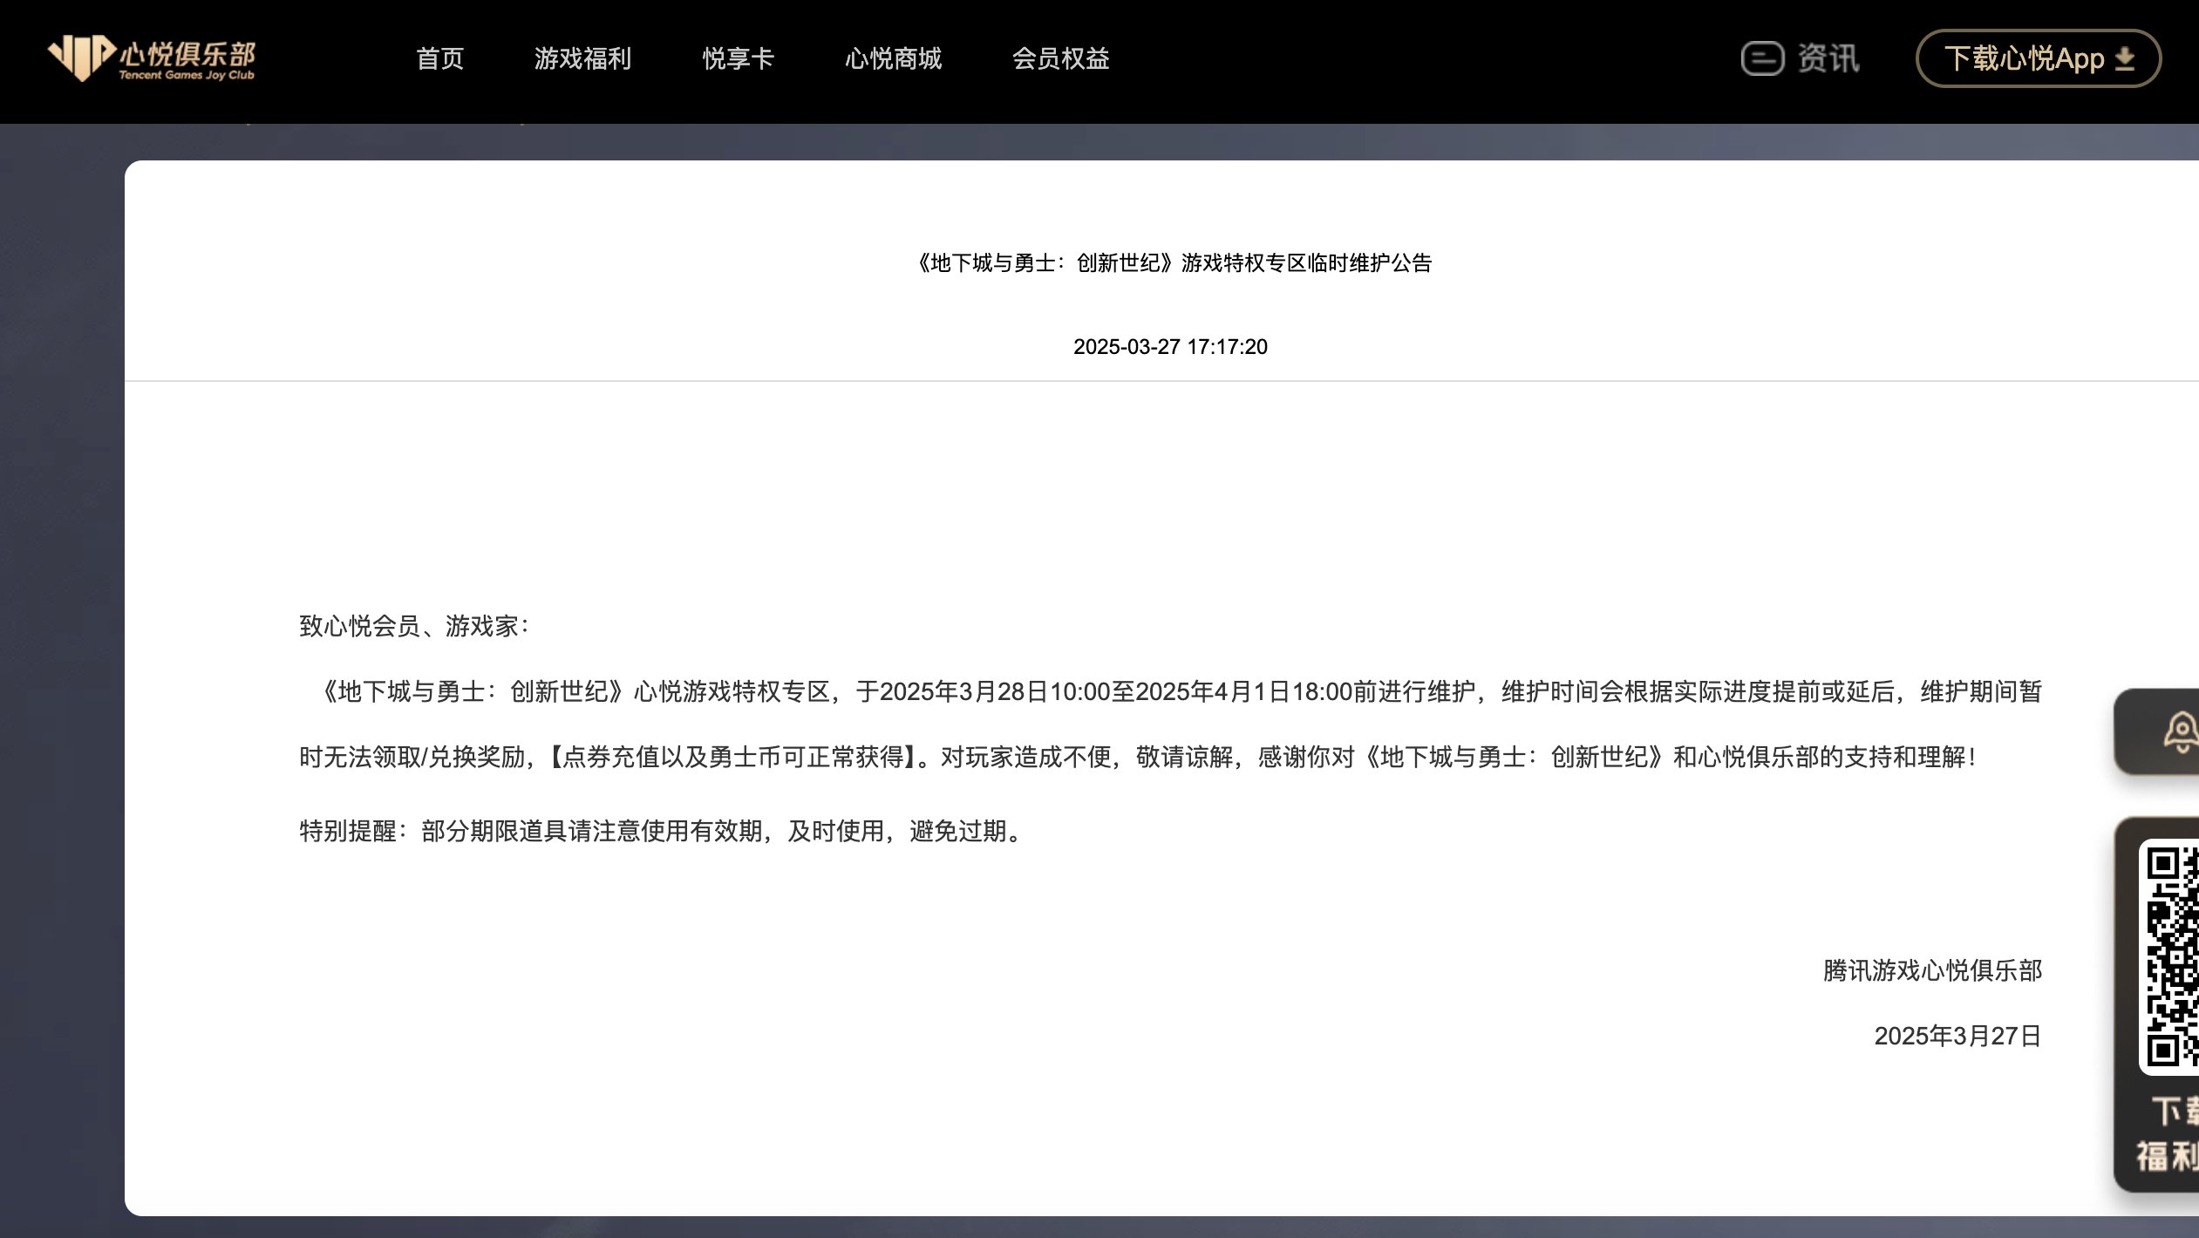Screen dimensions: 2199x1238
Task: Open the 首页 navigation item
Action: pos(440,58)
